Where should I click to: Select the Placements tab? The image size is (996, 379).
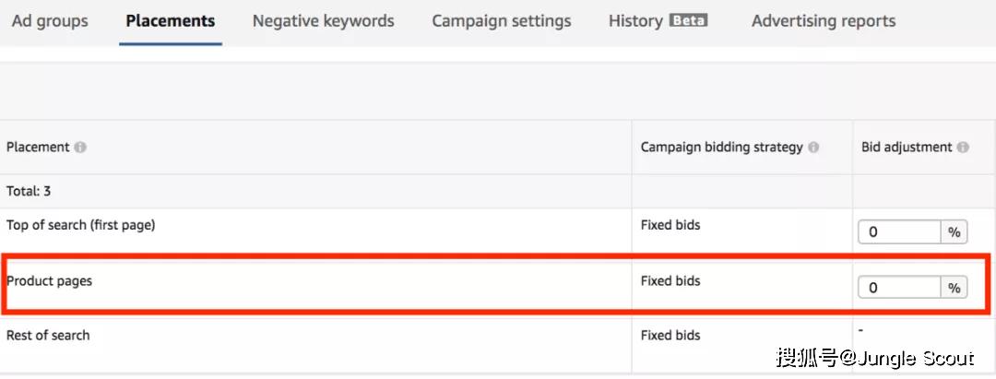171,20
